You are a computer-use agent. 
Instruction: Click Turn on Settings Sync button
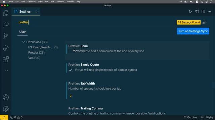[193, 31]
